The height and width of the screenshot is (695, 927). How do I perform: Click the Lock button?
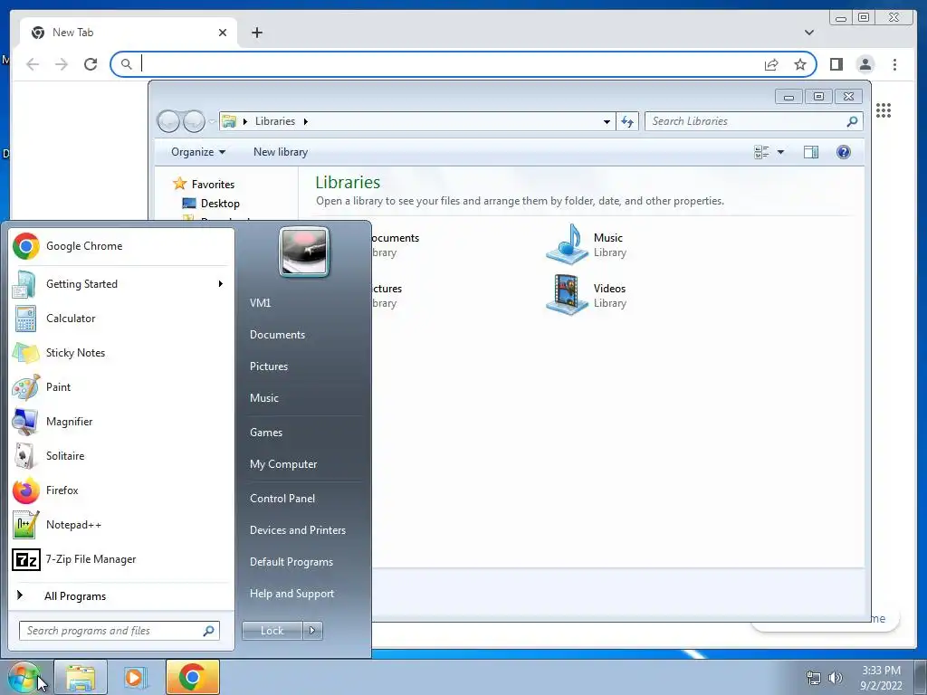272,631
